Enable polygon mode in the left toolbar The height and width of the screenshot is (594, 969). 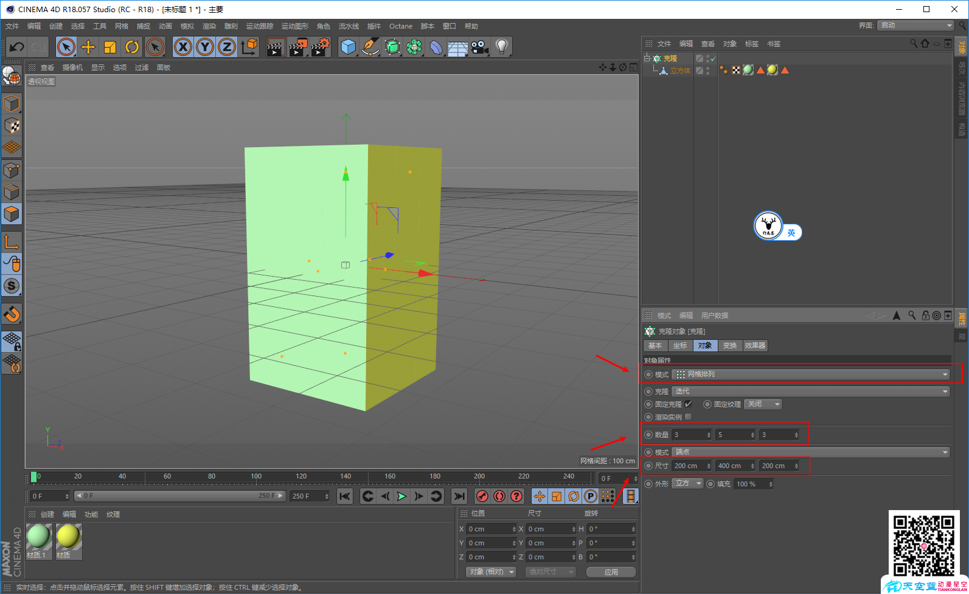pos(12,214)
